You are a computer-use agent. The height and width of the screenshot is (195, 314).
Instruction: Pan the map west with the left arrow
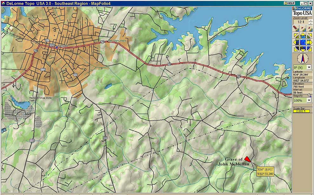(296, 42)
